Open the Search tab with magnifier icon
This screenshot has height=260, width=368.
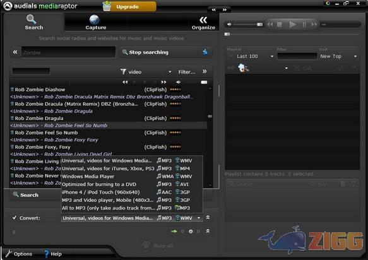tap(34, 22)
